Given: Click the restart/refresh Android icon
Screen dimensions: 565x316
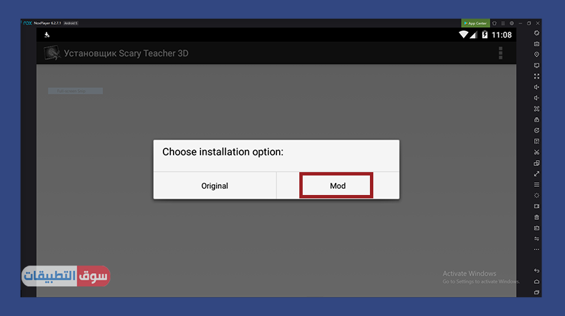Looking at the screenshot, I should (x=537, y=130).
